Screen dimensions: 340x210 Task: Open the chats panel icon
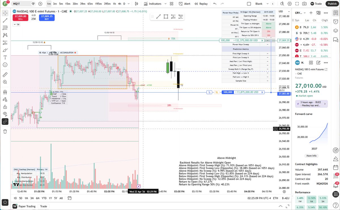click(335, 39)
